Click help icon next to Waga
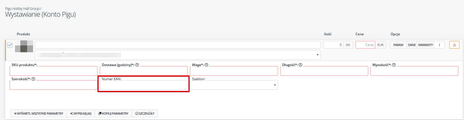The image size is (464, 120). click(x=206, y=65)
